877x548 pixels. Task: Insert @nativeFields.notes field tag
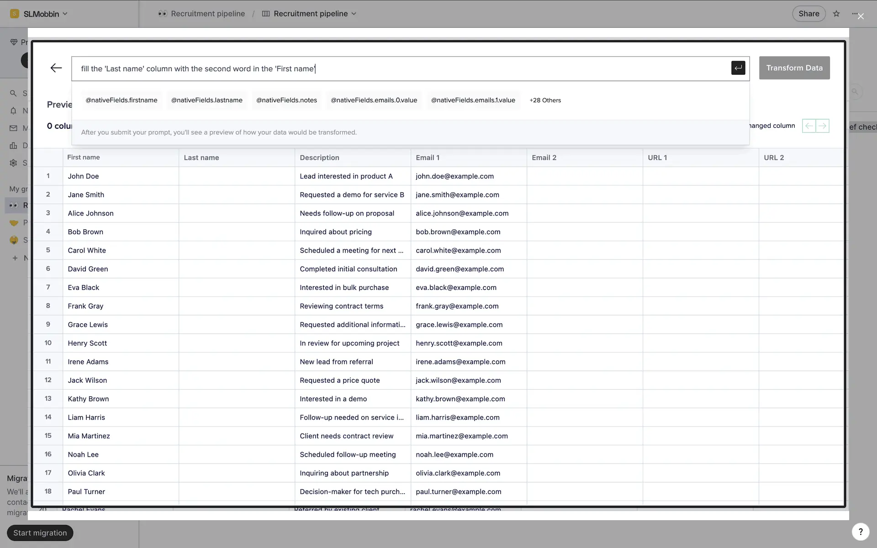tap(286, 100)
